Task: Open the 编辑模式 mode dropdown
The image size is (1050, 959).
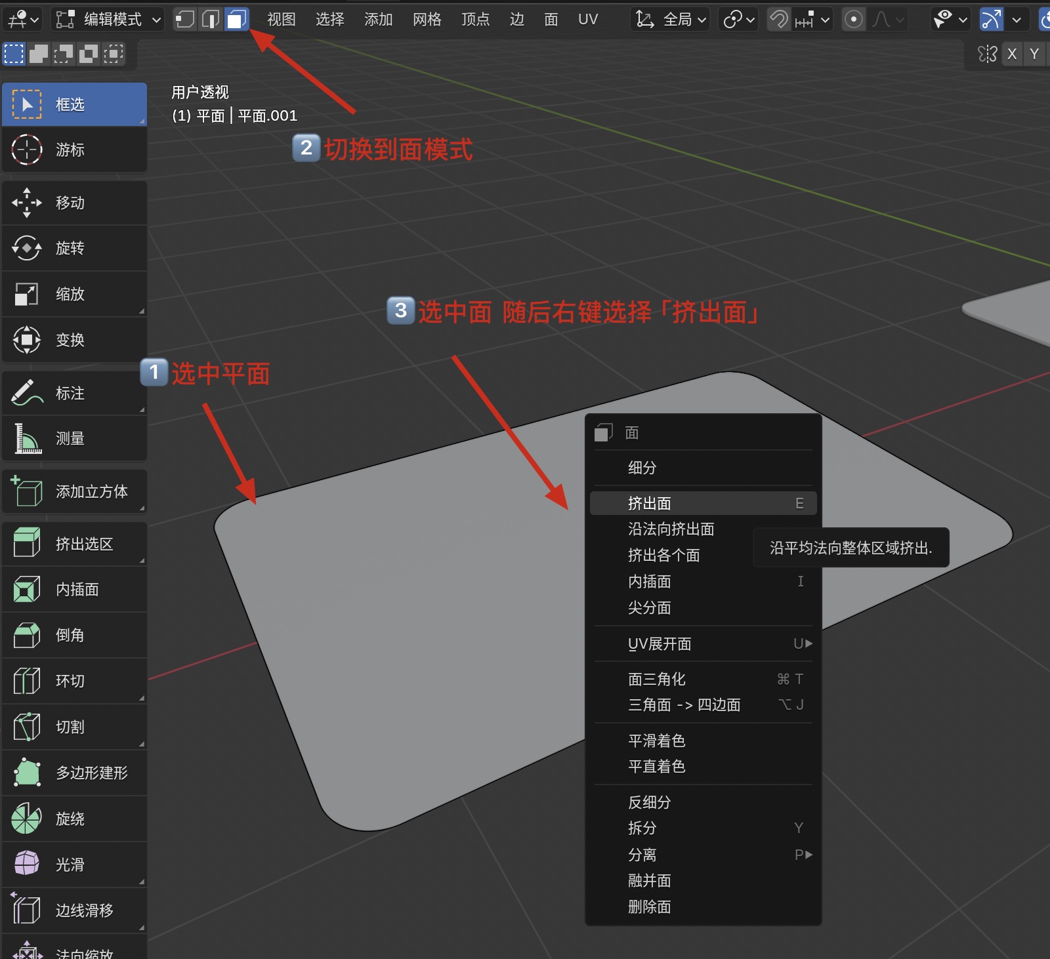Action: coord(108,20)
